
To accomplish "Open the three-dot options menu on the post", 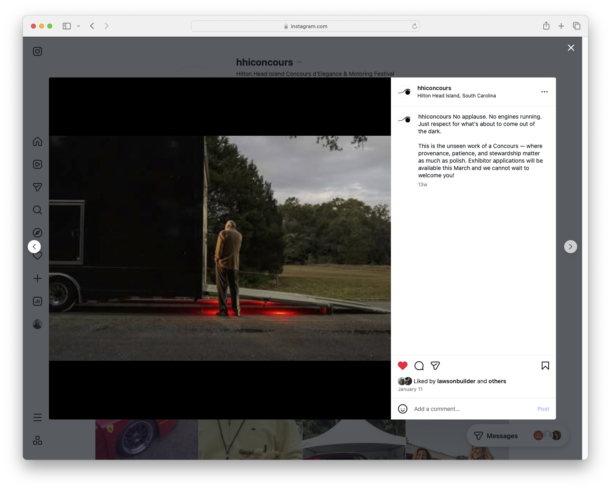I will point(545,92).
